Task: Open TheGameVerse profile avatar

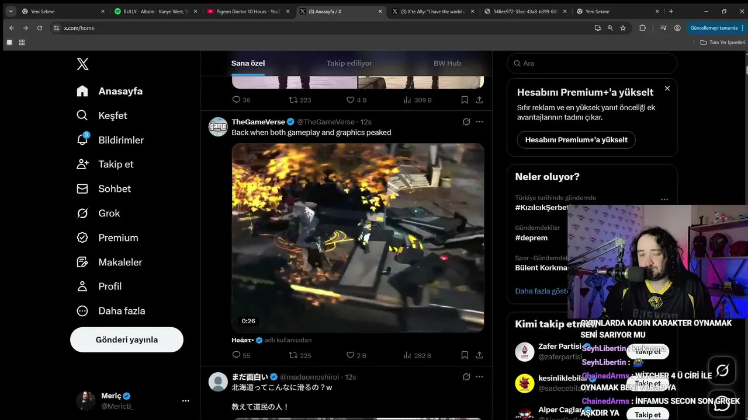Action: point(218,127)
